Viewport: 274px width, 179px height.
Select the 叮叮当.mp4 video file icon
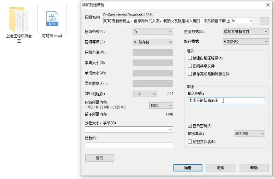[x=52, y=19]
